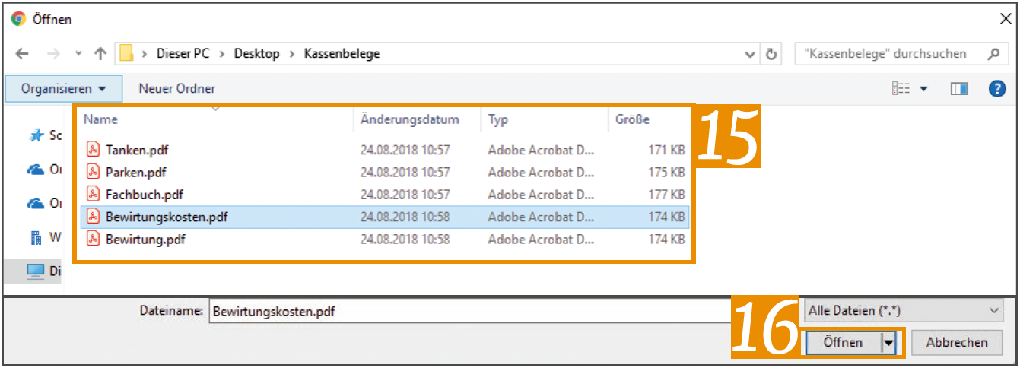Viewport: 1020px width, 368px height.
Task: Select 'Dieser PC' in the breadcrumb path
Action: coord(184,54)
